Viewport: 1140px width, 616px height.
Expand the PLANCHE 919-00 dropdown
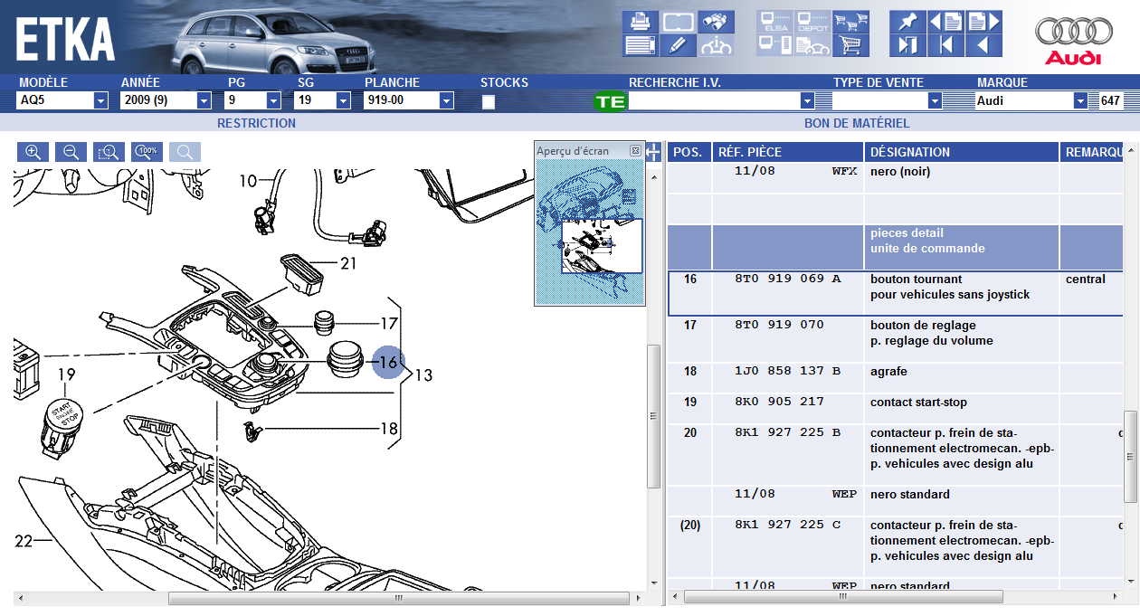(446, 101)
